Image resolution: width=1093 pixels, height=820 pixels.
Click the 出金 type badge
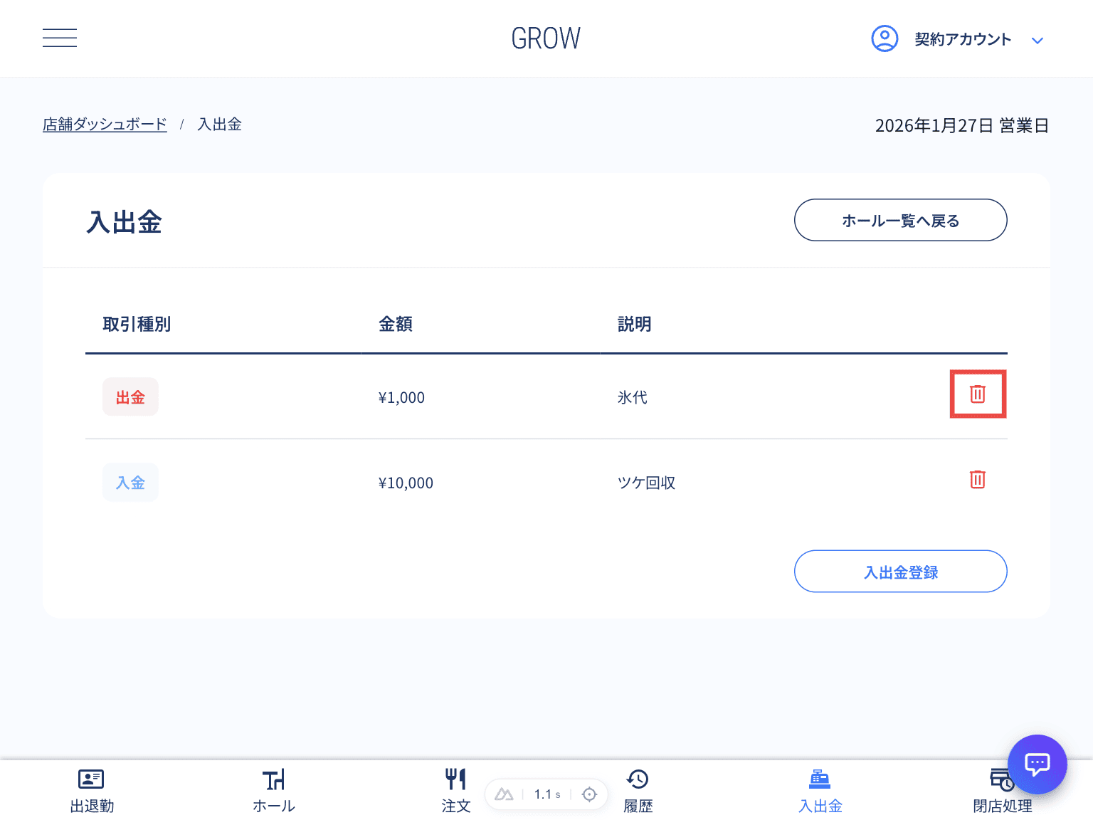(x=130, y=397)
